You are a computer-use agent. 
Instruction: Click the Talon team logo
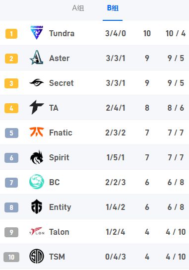tap(37, 231)
